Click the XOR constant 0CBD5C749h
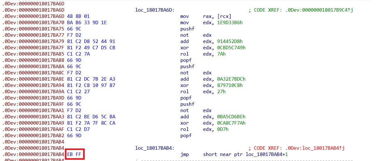 231,48
